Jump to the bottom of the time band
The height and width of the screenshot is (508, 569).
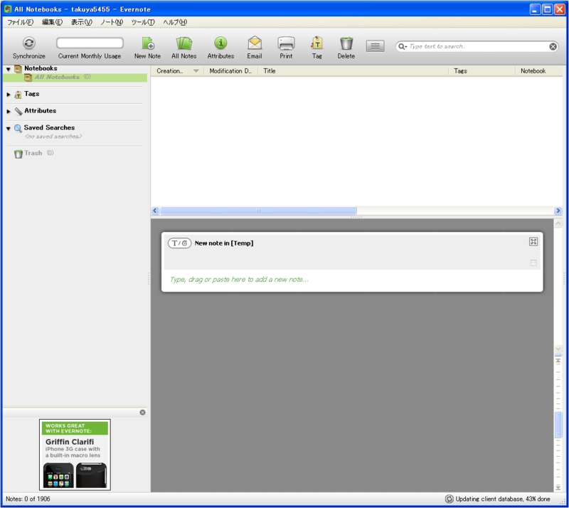pyautogui.click(x=558, y=487)
